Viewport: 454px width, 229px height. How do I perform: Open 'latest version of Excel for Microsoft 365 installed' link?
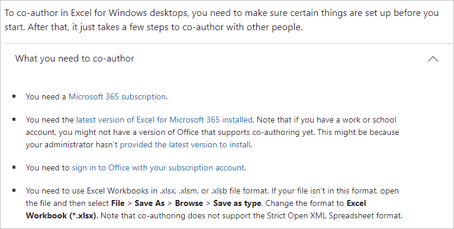pyautogui.click(x=164, y=120)
